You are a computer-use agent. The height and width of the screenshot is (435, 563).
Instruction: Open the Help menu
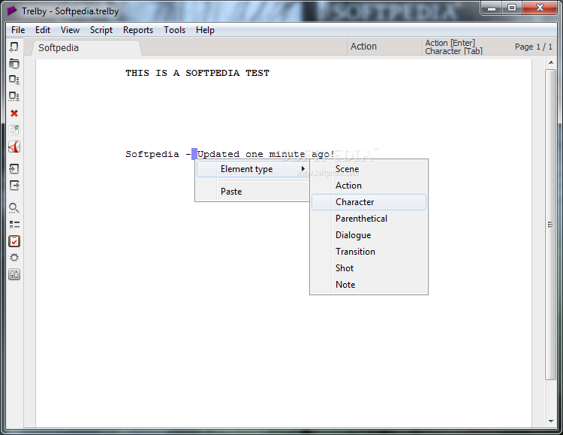(x=205, y=30)
